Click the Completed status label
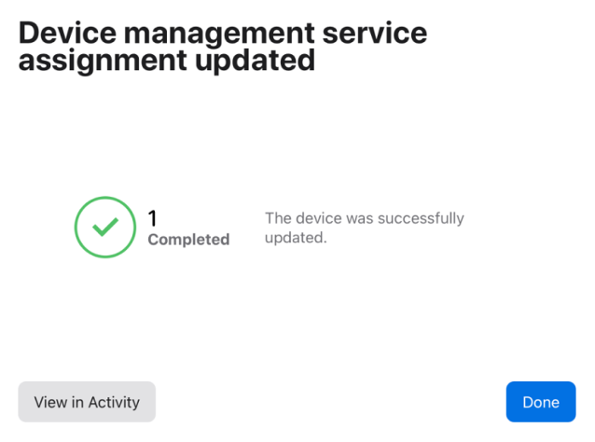 coord(188,240)
